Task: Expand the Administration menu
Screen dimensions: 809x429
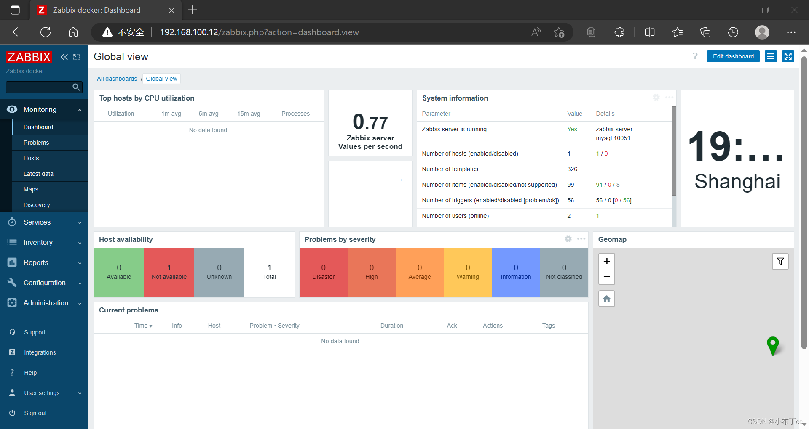Action: click(x=80, y=304)
